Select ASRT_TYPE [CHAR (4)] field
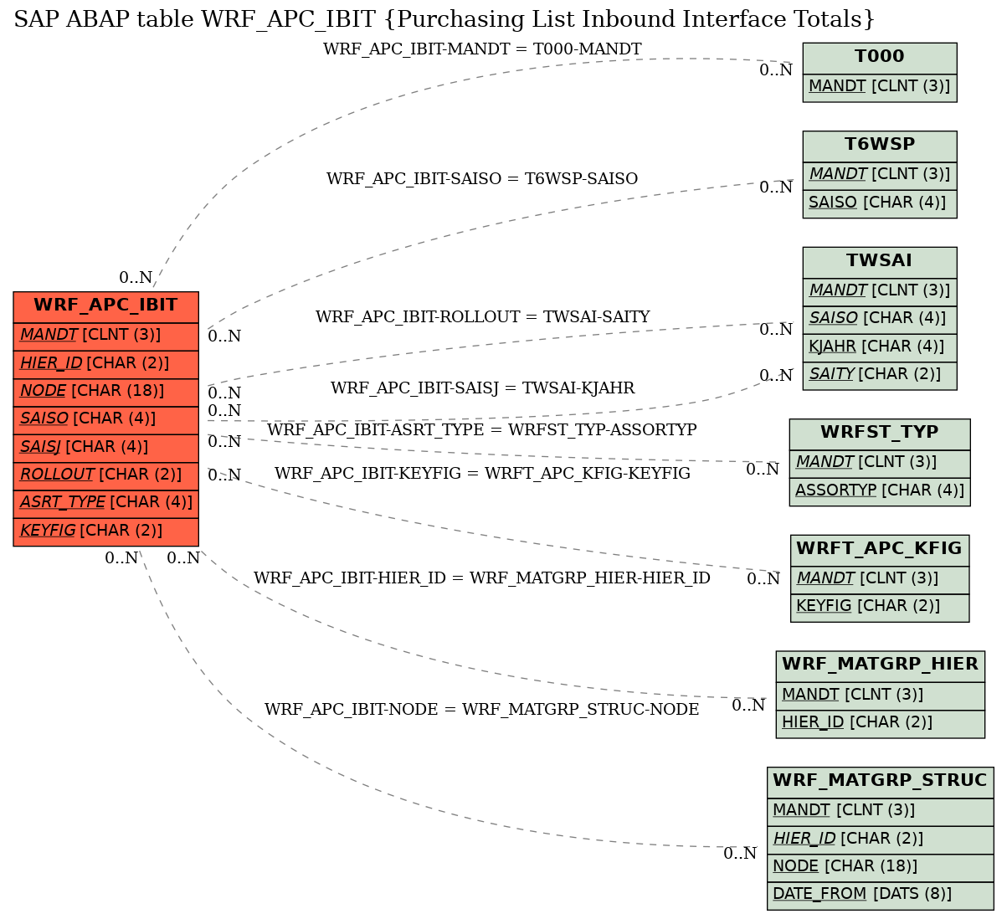 coord(106,502)
